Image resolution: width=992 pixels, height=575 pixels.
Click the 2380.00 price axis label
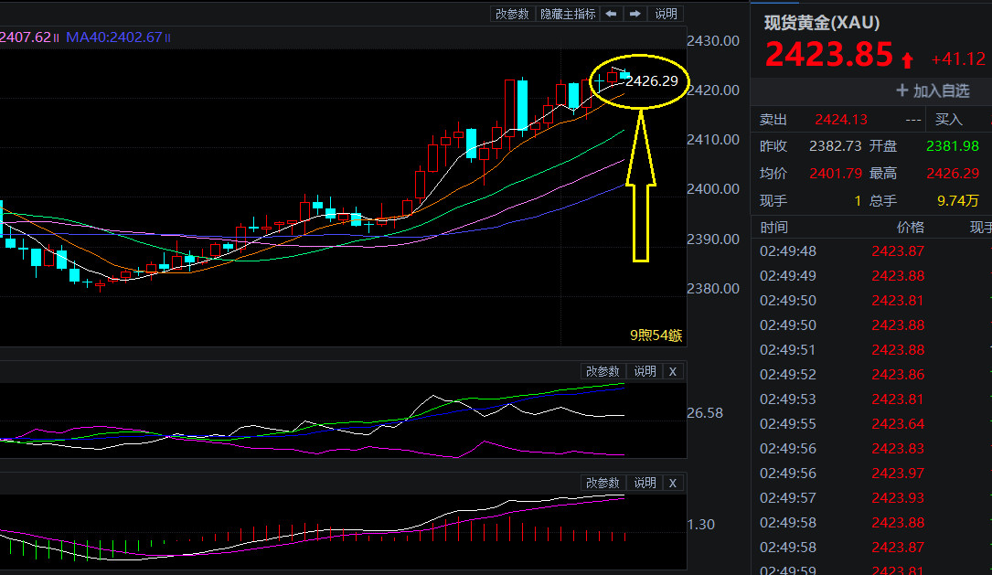pos(713,289)
